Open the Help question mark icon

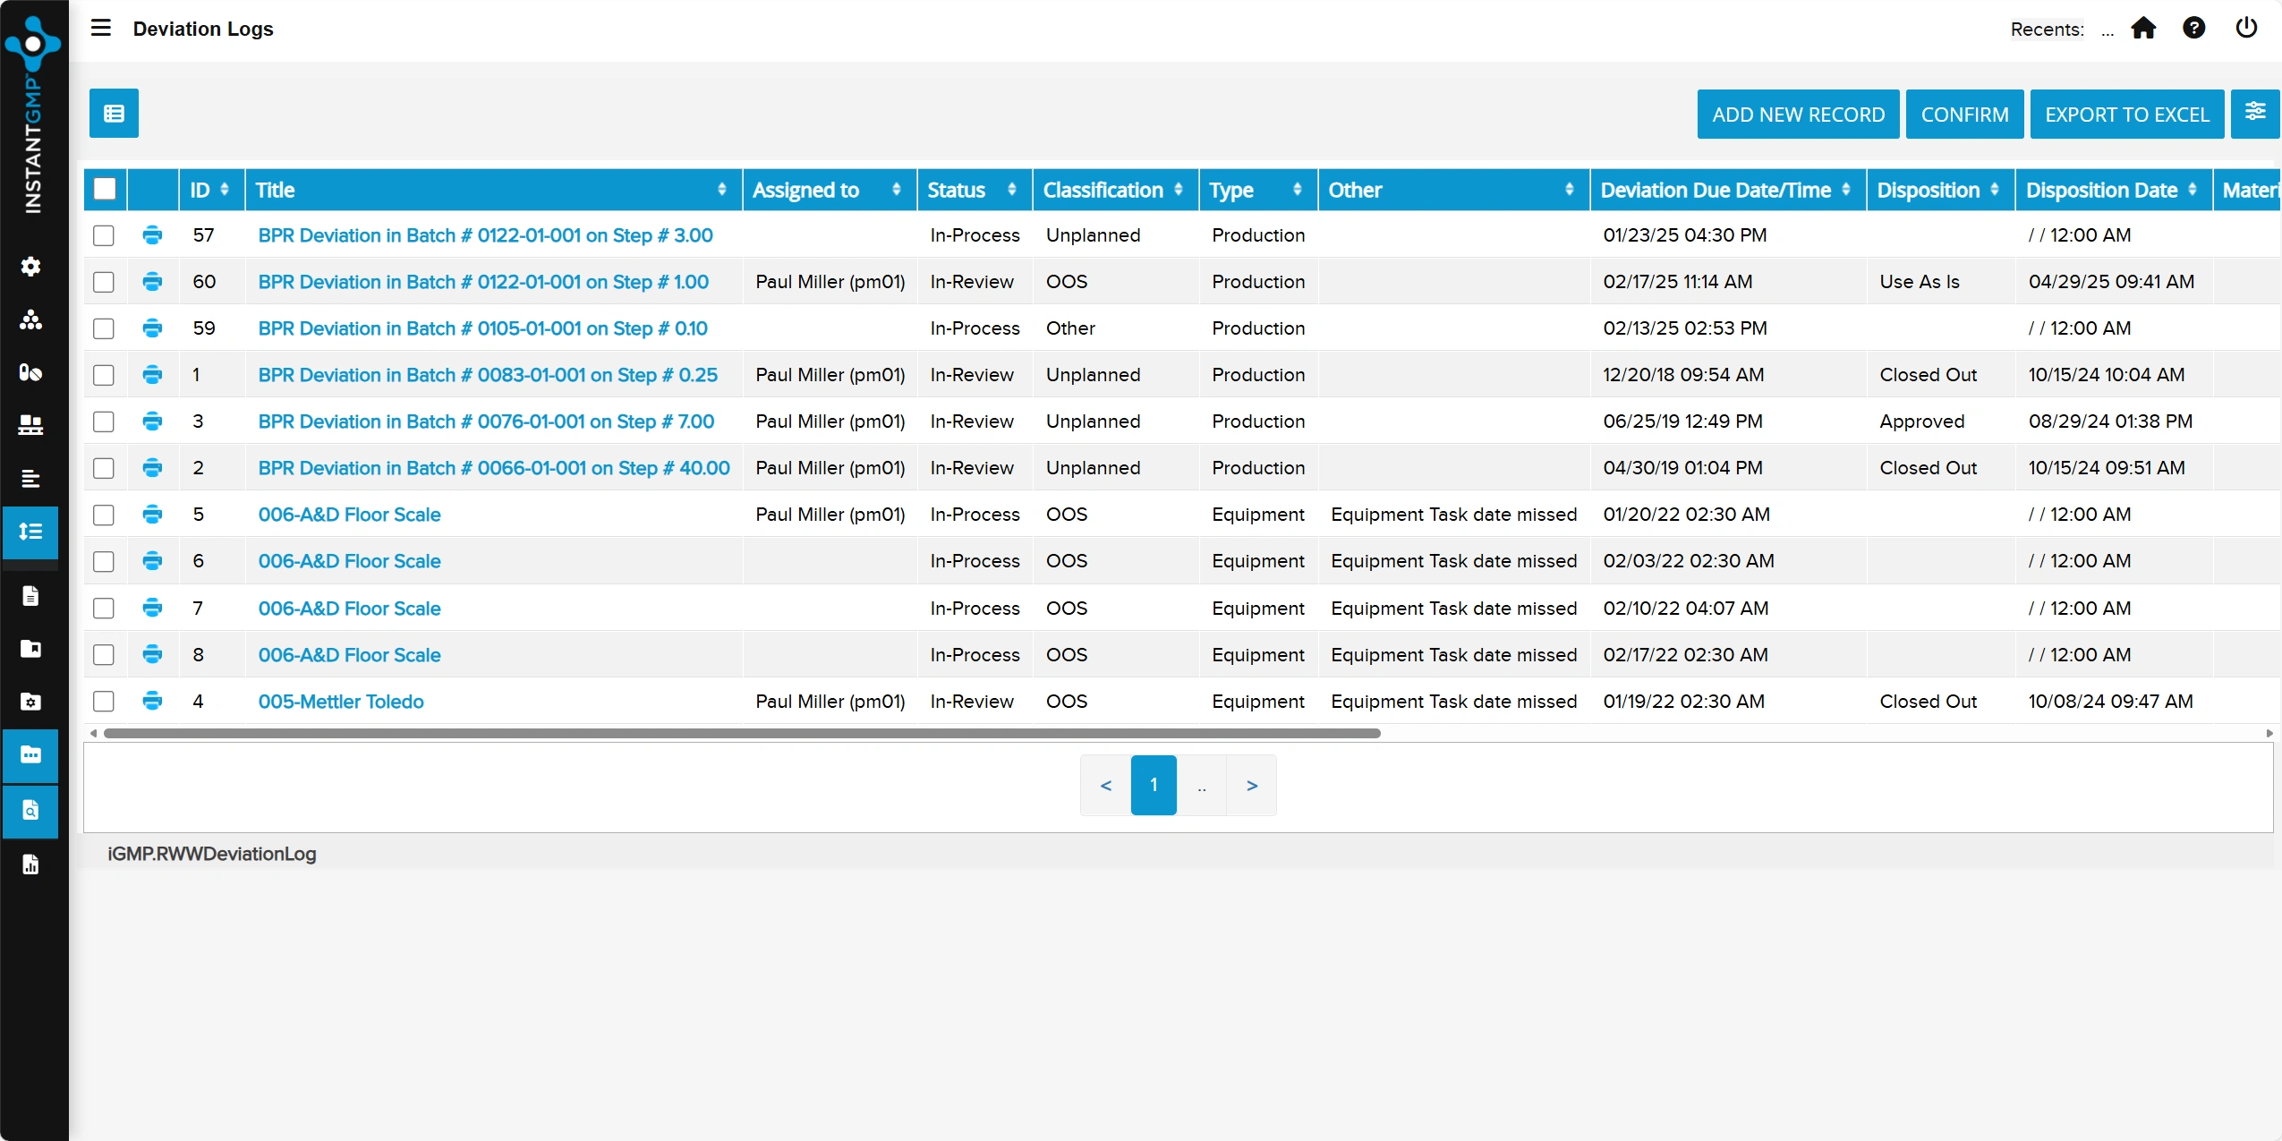point(2195,28)
